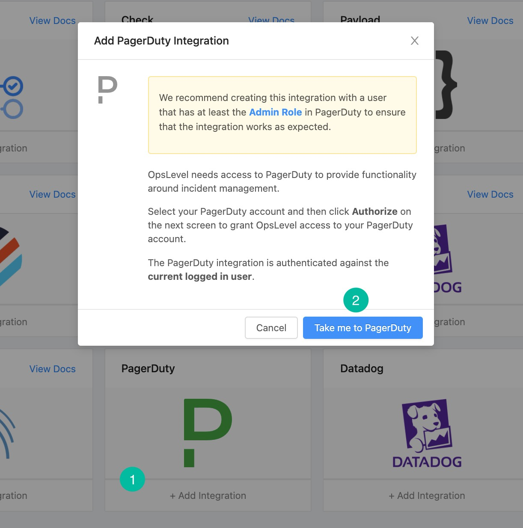The height and width of the screenshot is (528, 523).
Task: Add Integration under the PagerDuty card
Action: (x=208, y=495)
